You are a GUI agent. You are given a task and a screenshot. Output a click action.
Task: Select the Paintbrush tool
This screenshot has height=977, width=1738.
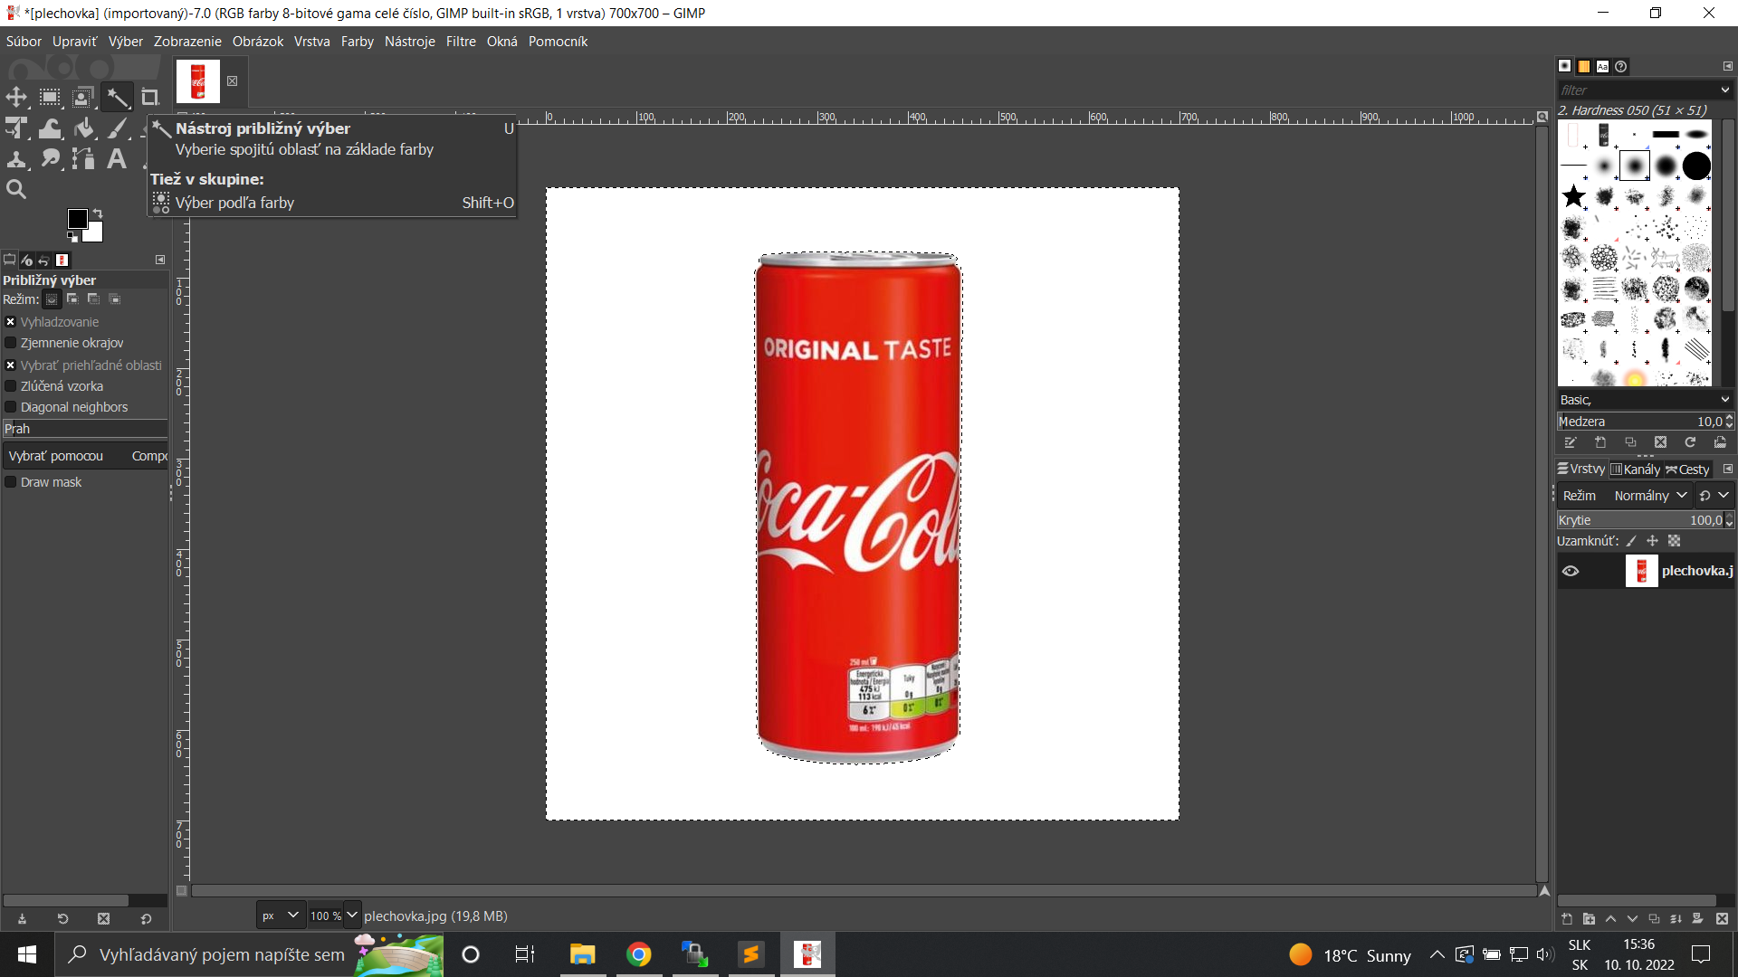(x=117, y=129)
